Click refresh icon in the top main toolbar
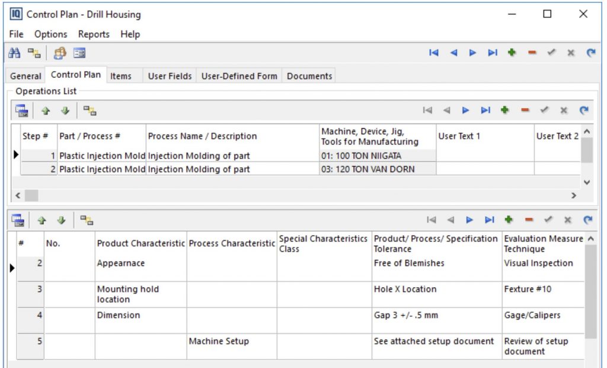The height and width of the screenshot is (368, 607). [590, 53]
